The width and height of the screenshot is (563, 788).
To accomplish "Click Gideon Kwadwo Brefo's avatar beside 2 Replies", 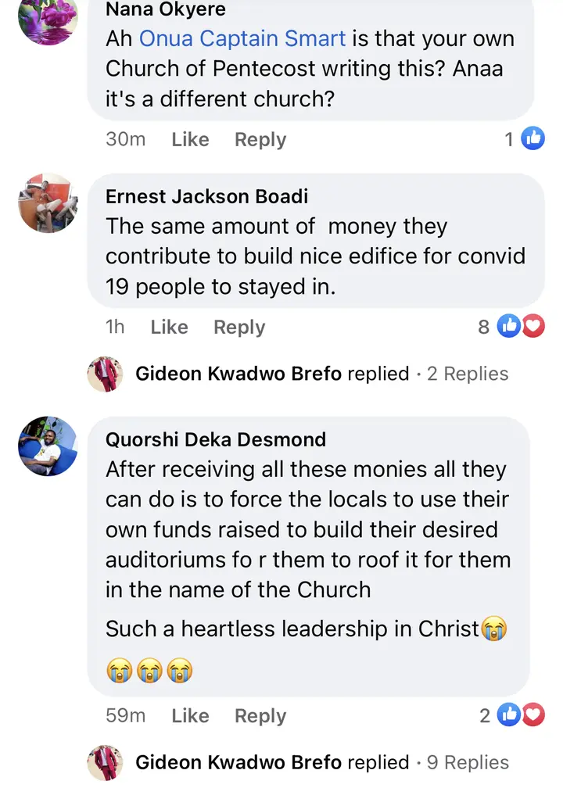I will pyautogui.click(x=105, y=374).
